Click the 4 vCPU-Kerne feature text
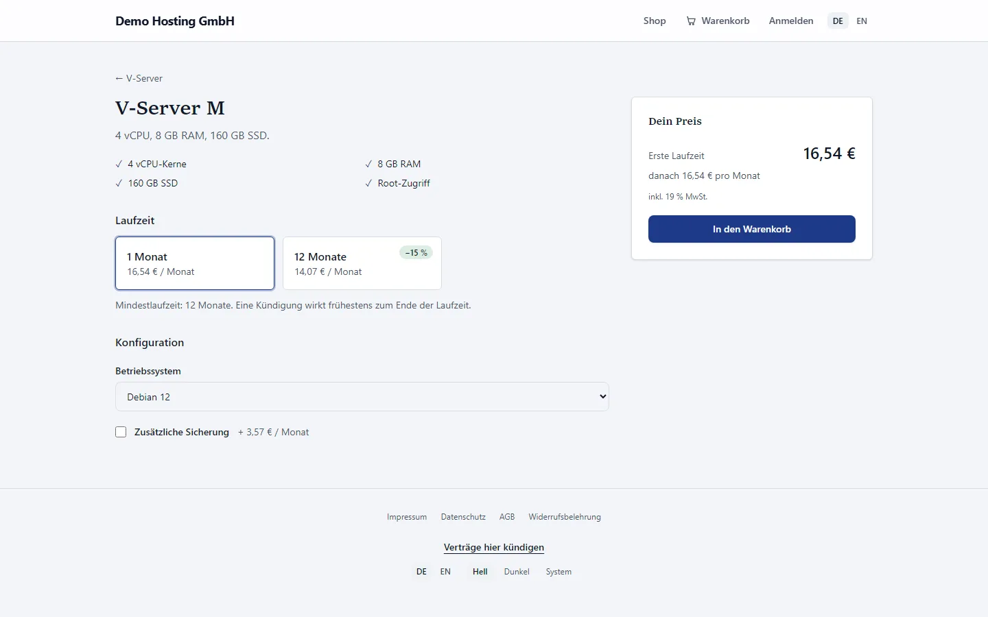This screenshot has width=988, height=617. [x=157, y=164]
